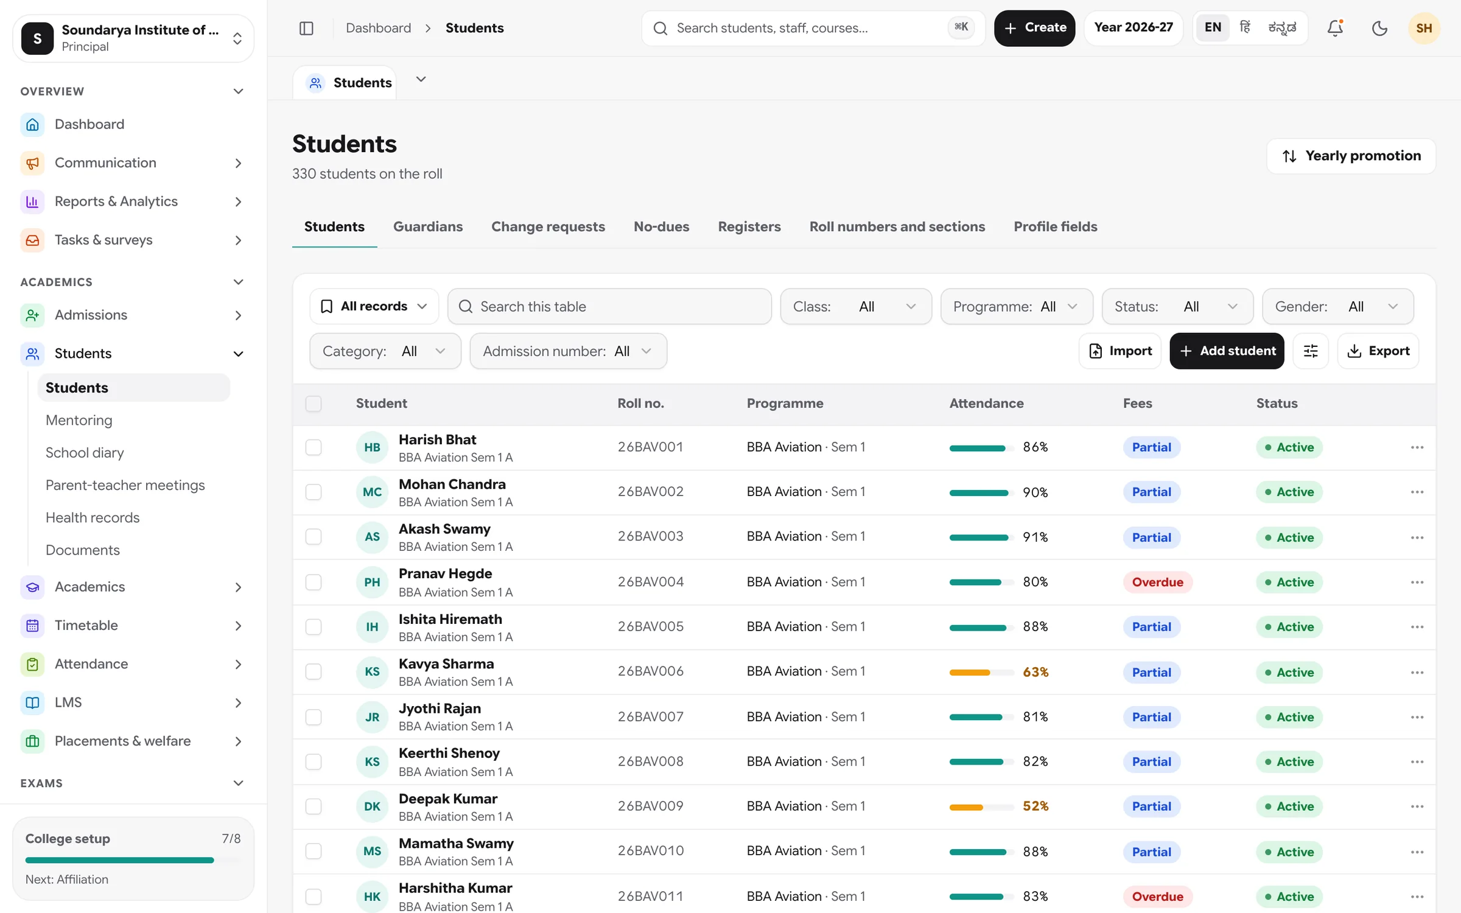Open row actions for Harish Bhat
This screenshot has height=913, width=1461.
(x=1417, y=447)
